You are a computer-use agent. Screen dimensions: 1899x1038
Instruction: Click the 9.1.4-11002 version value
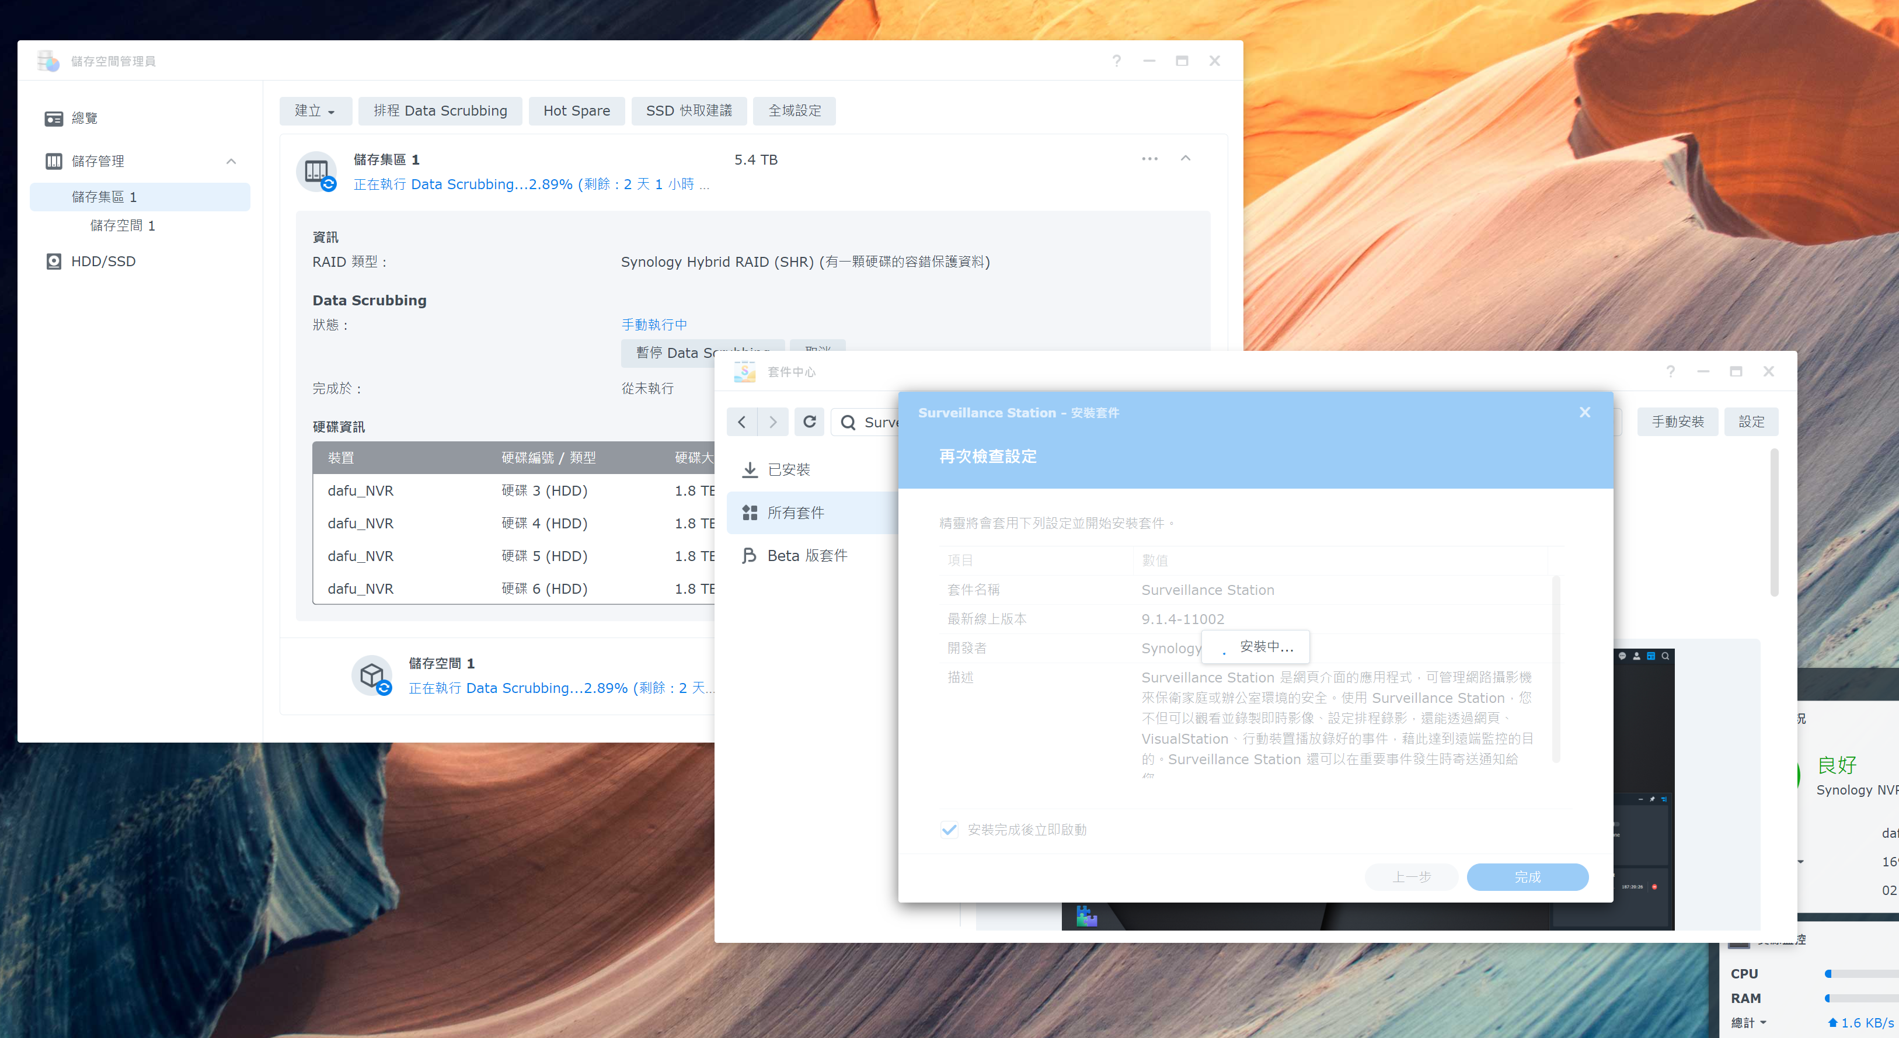click(1183, 619)
